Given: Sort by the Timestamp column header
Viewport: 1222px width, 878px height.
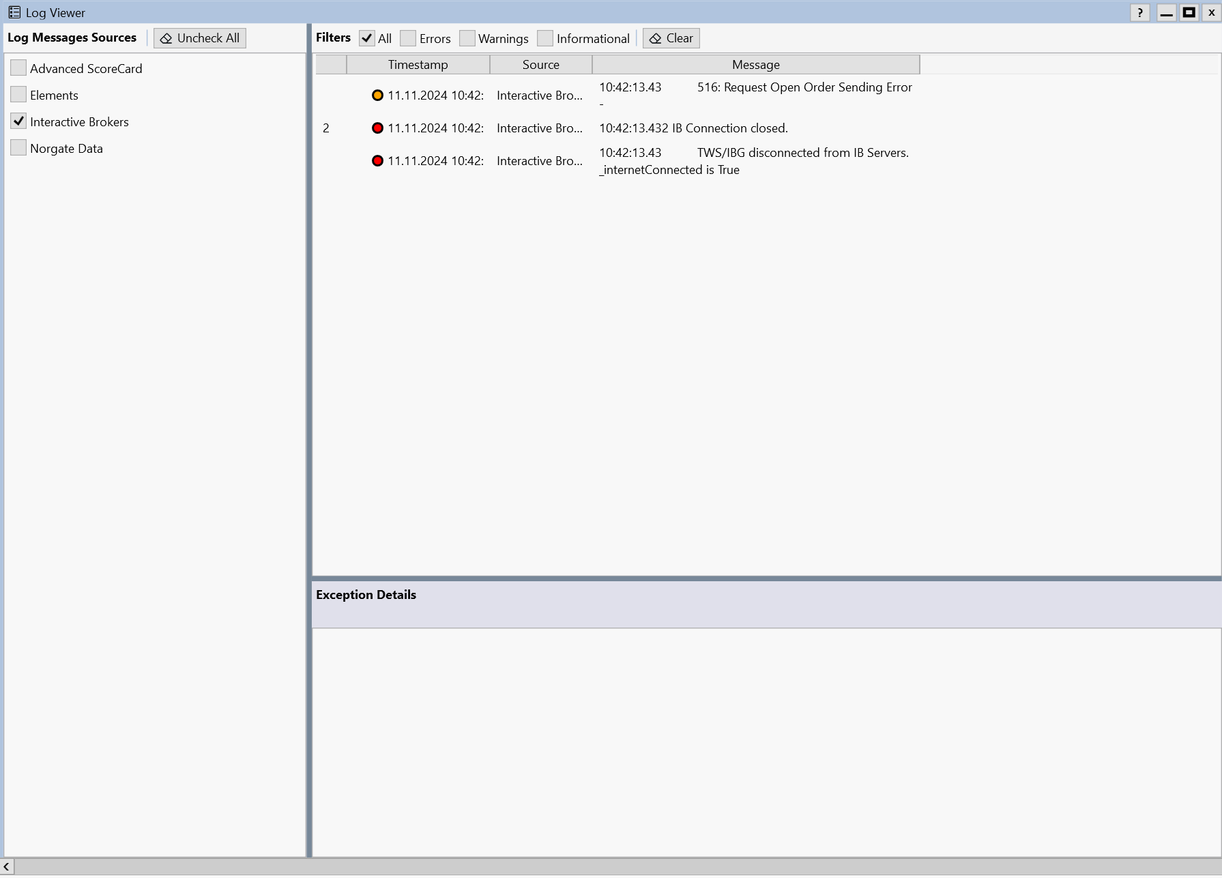Looking at the screenshot, I should pos(418,65).
